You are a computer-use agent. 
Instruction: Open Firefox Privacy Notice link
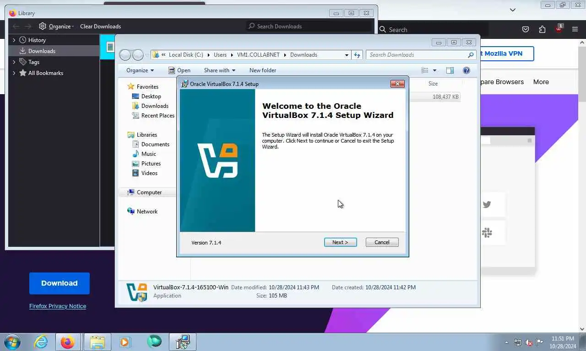point(58,306)
